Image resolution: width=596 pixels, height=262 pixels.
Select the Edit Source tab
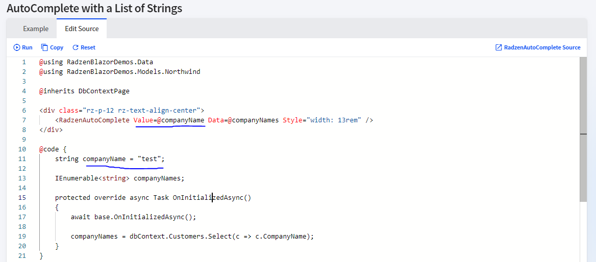click(82, 29)
